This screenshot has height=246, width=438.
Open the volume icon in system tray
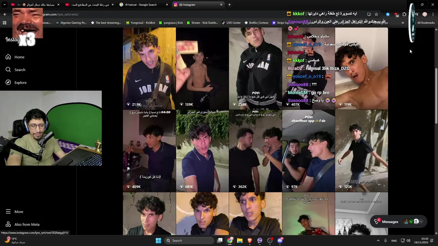[x=408, y=241]
